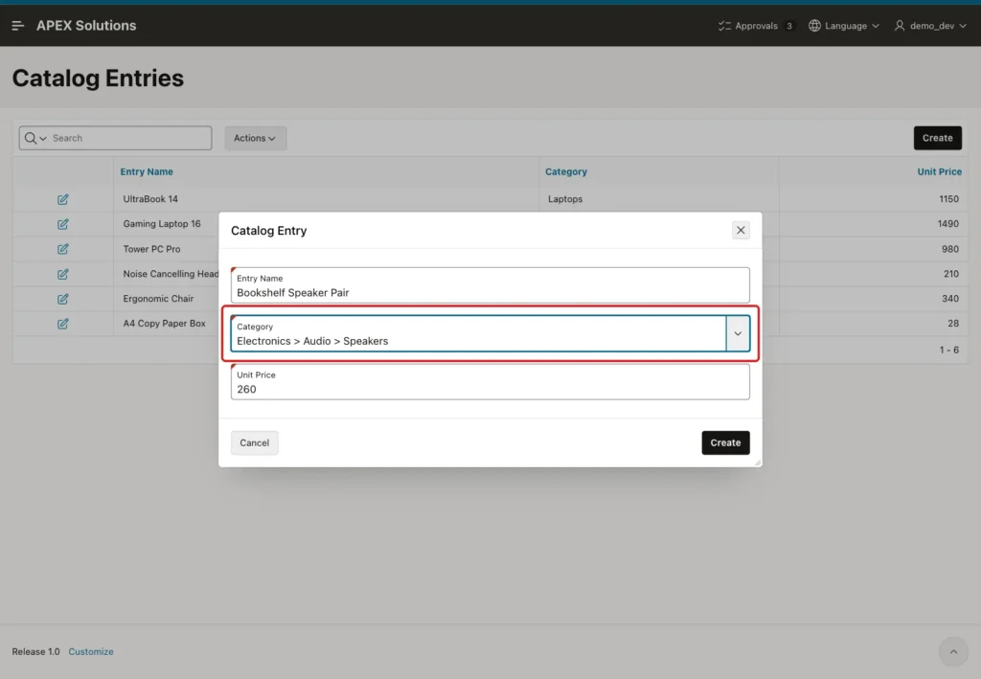Sort by Category column header
Screen dimensions: 981x679
click(565, 172)
